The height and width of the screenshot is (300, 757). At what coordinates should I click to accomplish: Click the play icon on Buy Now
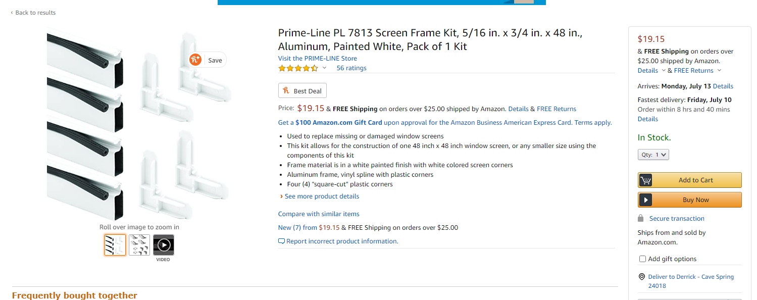[645, 200]
